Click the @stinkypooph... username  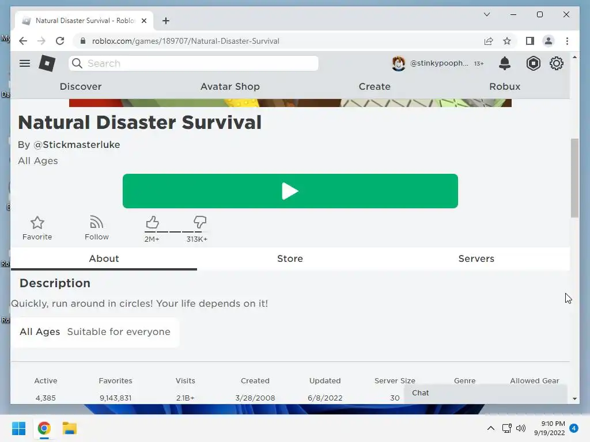point(439,63)
